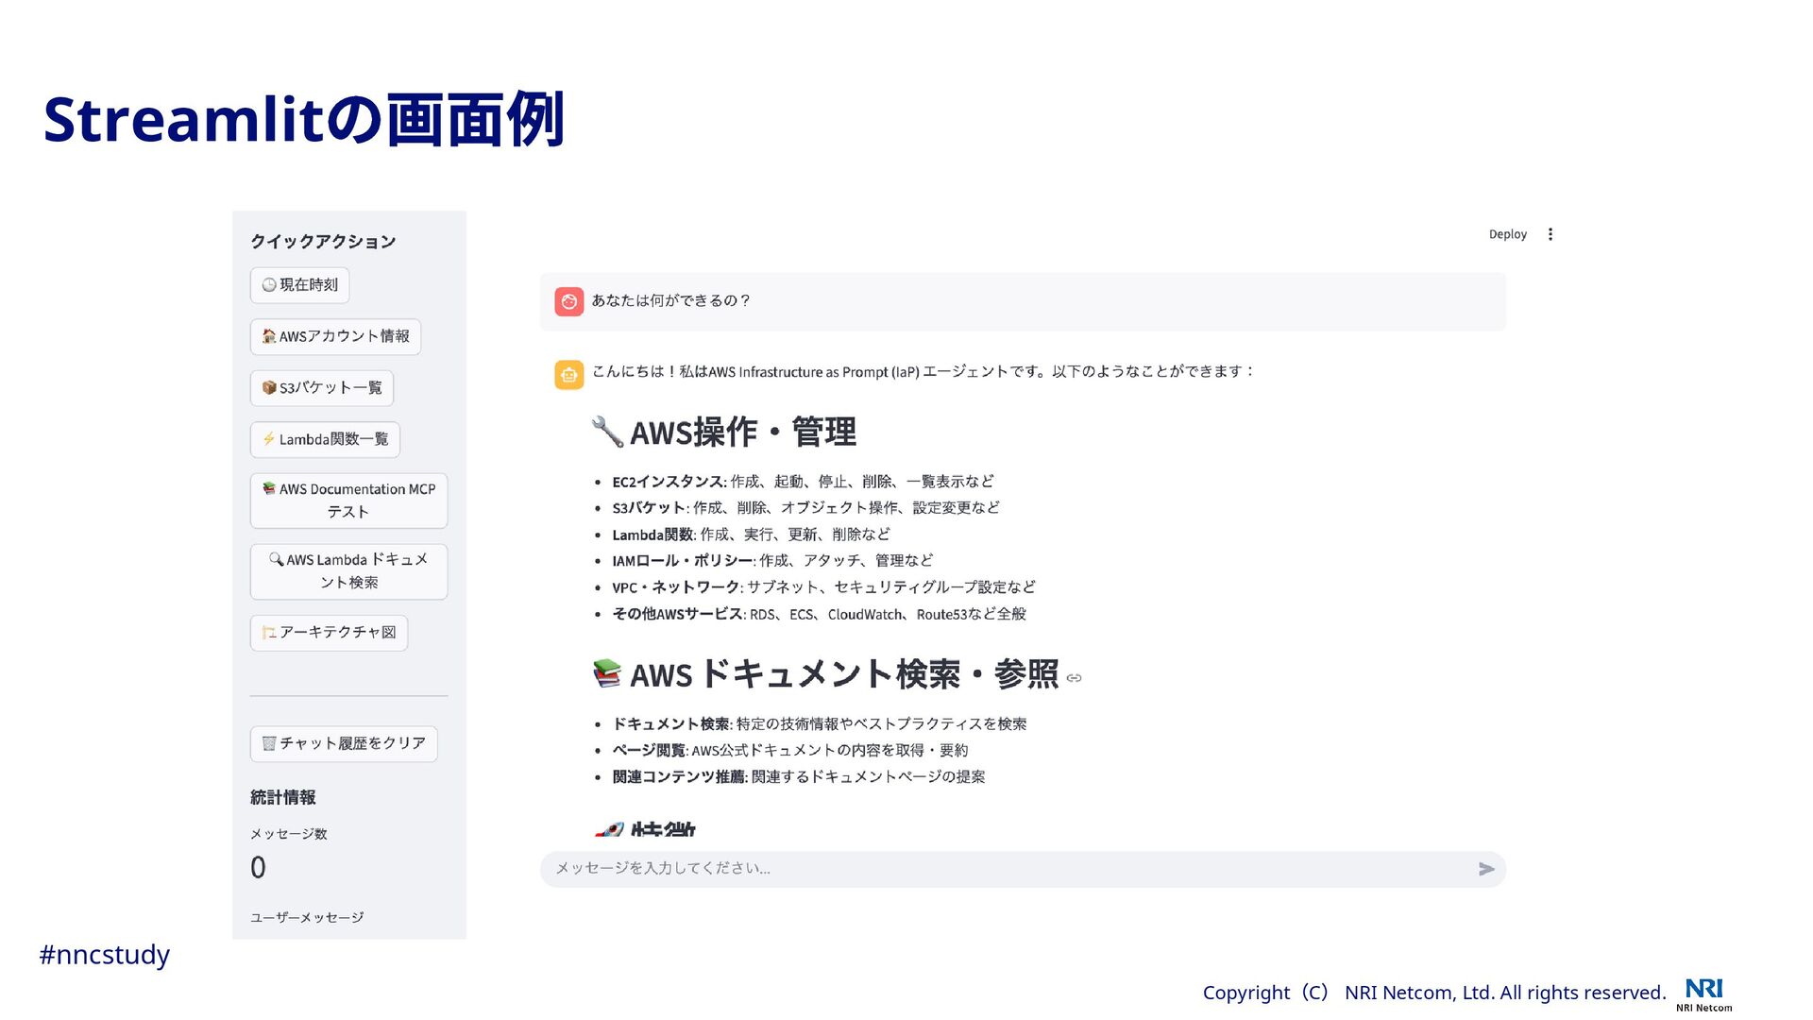Run the Lambda関数一覧 quick action
The height and width of the screenshot is (1020, 1813).
325,439
